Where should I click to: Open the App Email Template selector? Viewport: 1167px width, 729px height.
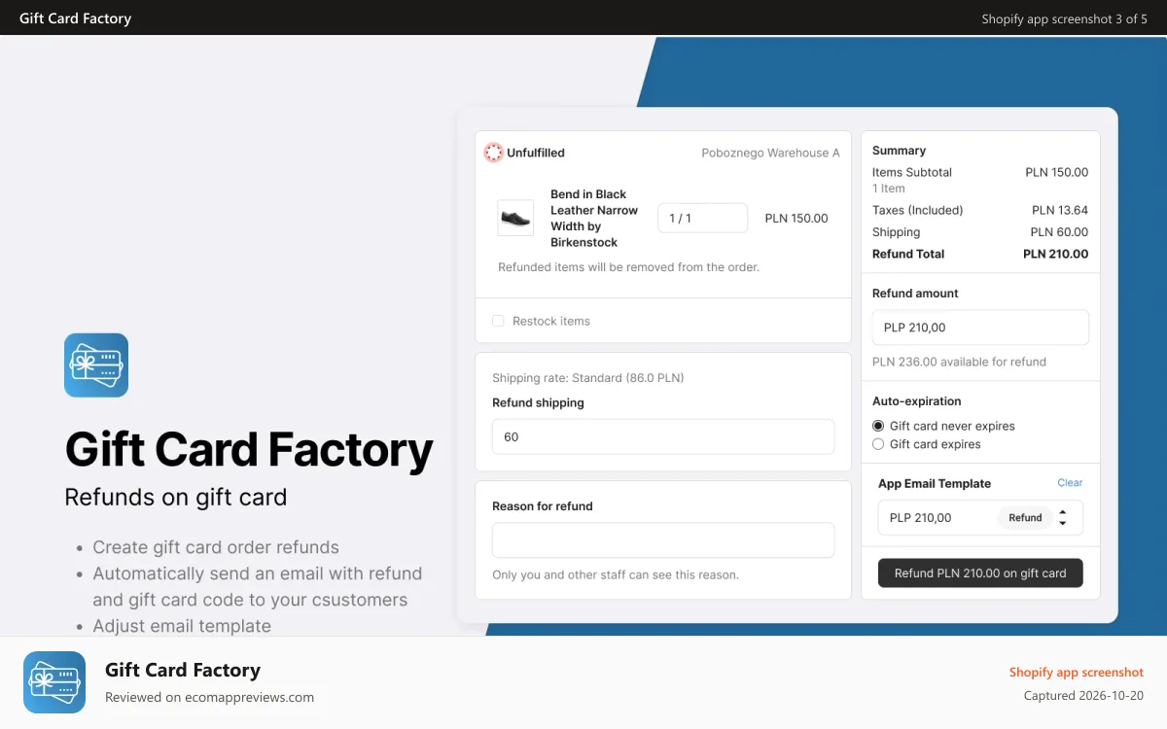point(980,518)
